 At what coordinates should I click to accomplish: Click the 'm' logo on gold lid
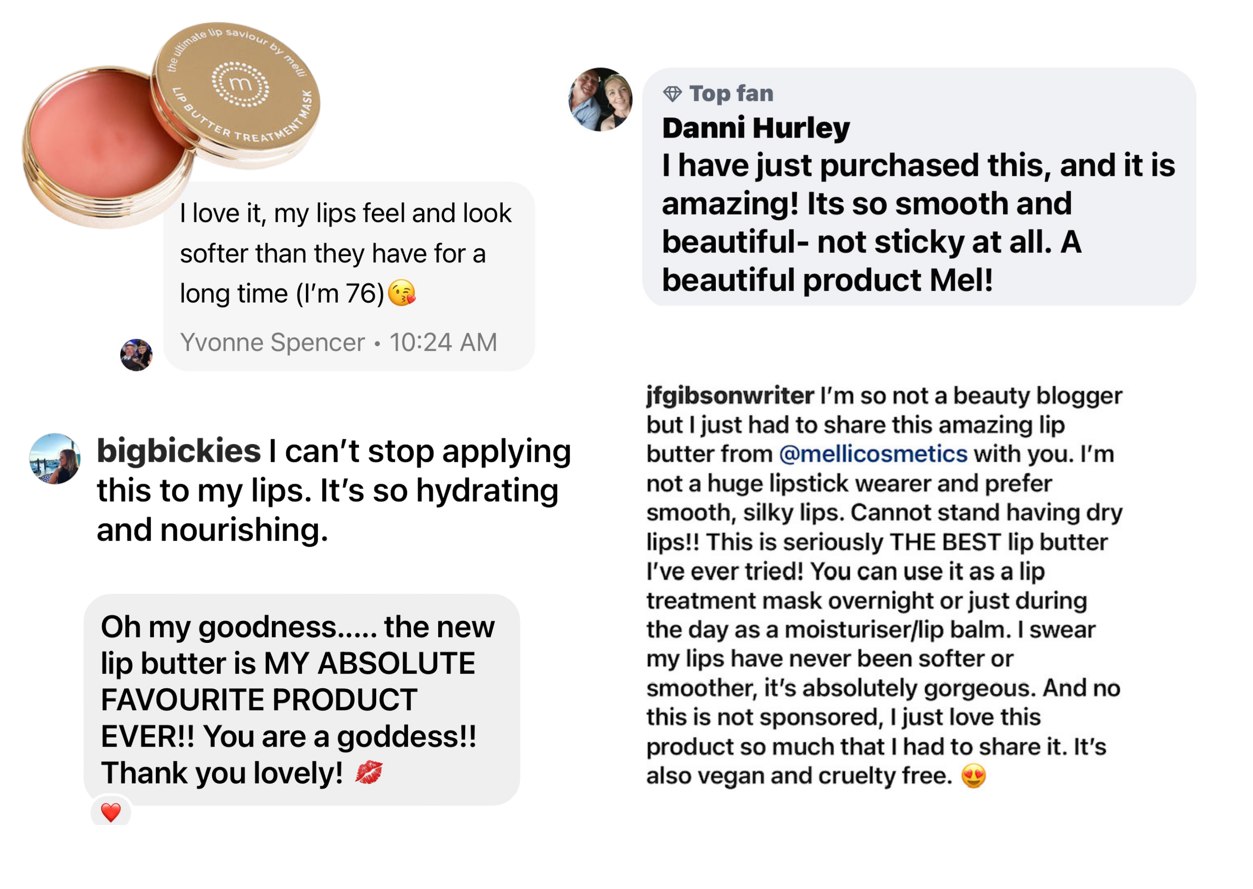[241, 84]
